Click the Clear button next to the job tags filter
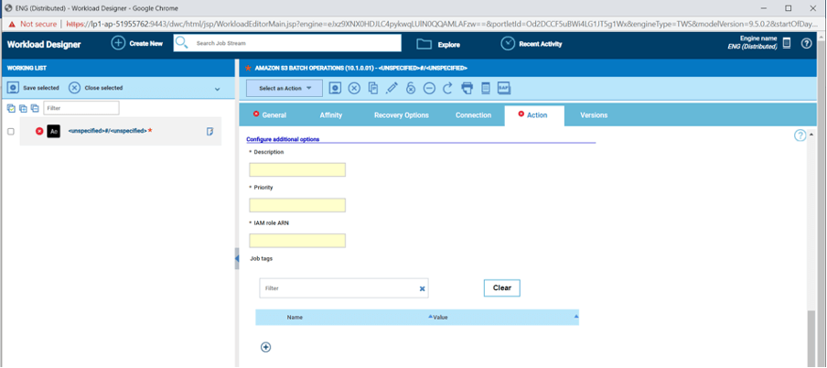This screenshot has height=368, width=827. (x=501, y=287)
